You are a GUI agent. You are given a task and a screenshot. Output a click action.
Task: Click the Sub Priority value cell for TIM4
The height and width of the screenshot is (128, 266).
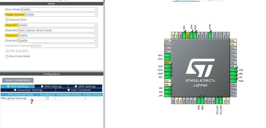point(94,98)
